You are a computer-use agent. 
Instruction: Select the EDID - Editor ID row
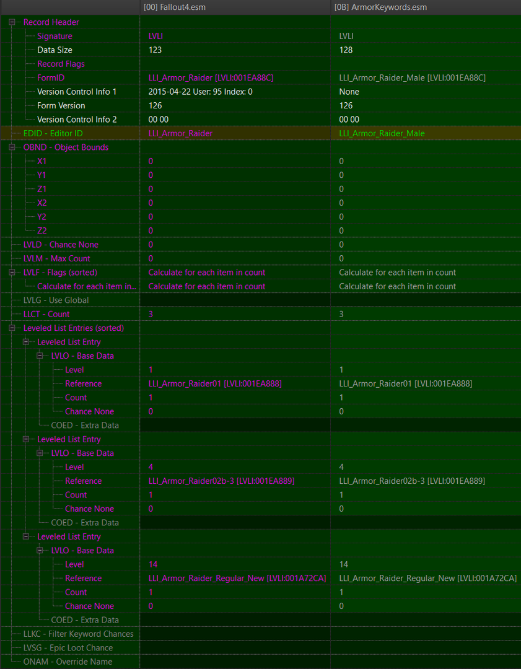click(x=260, y=134)
